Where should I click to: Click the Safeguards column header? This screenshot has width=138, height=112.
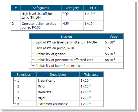(x=41, y=8)
